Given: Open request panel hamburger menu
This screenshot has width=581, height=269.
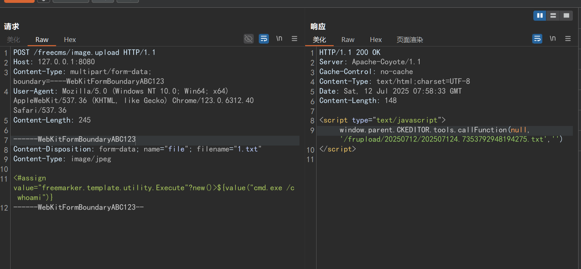Looking at the screenshot, I should (x=295, y=39).
